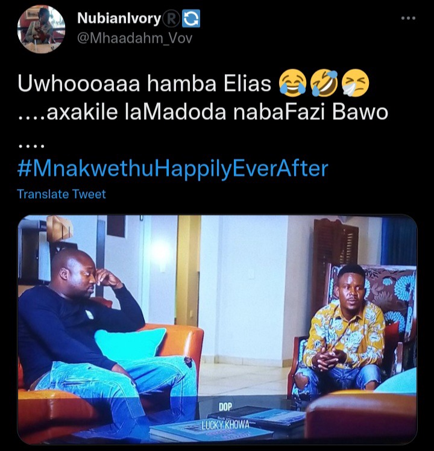Viewport: 434px width, 451px height.
Task: Click the crying-laughing face emoji
Action: coord(292,82)
